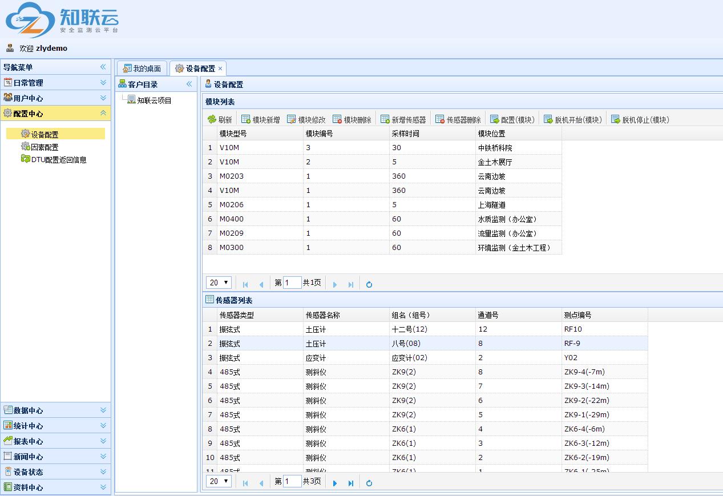Close the 设备配置 tab

click(220, 68)
